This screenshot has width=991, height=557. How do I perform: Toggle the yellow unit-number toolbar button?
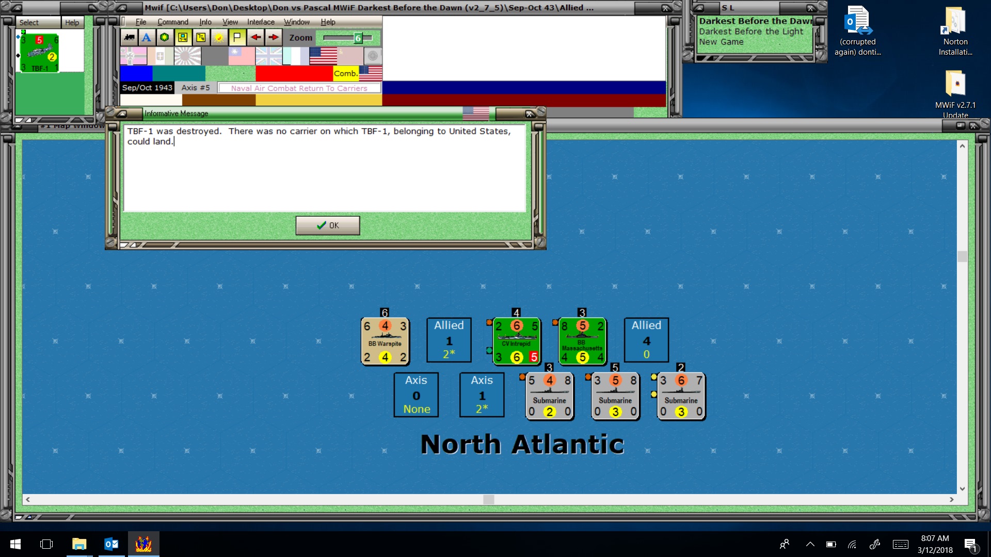201,38
